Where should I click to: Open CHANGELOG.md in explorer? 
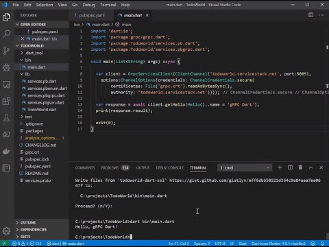42,145
